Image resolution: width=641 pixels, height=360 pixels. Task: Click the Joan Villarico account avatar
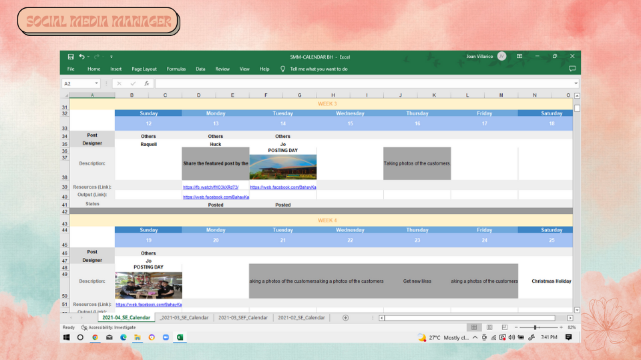(501, 56)
